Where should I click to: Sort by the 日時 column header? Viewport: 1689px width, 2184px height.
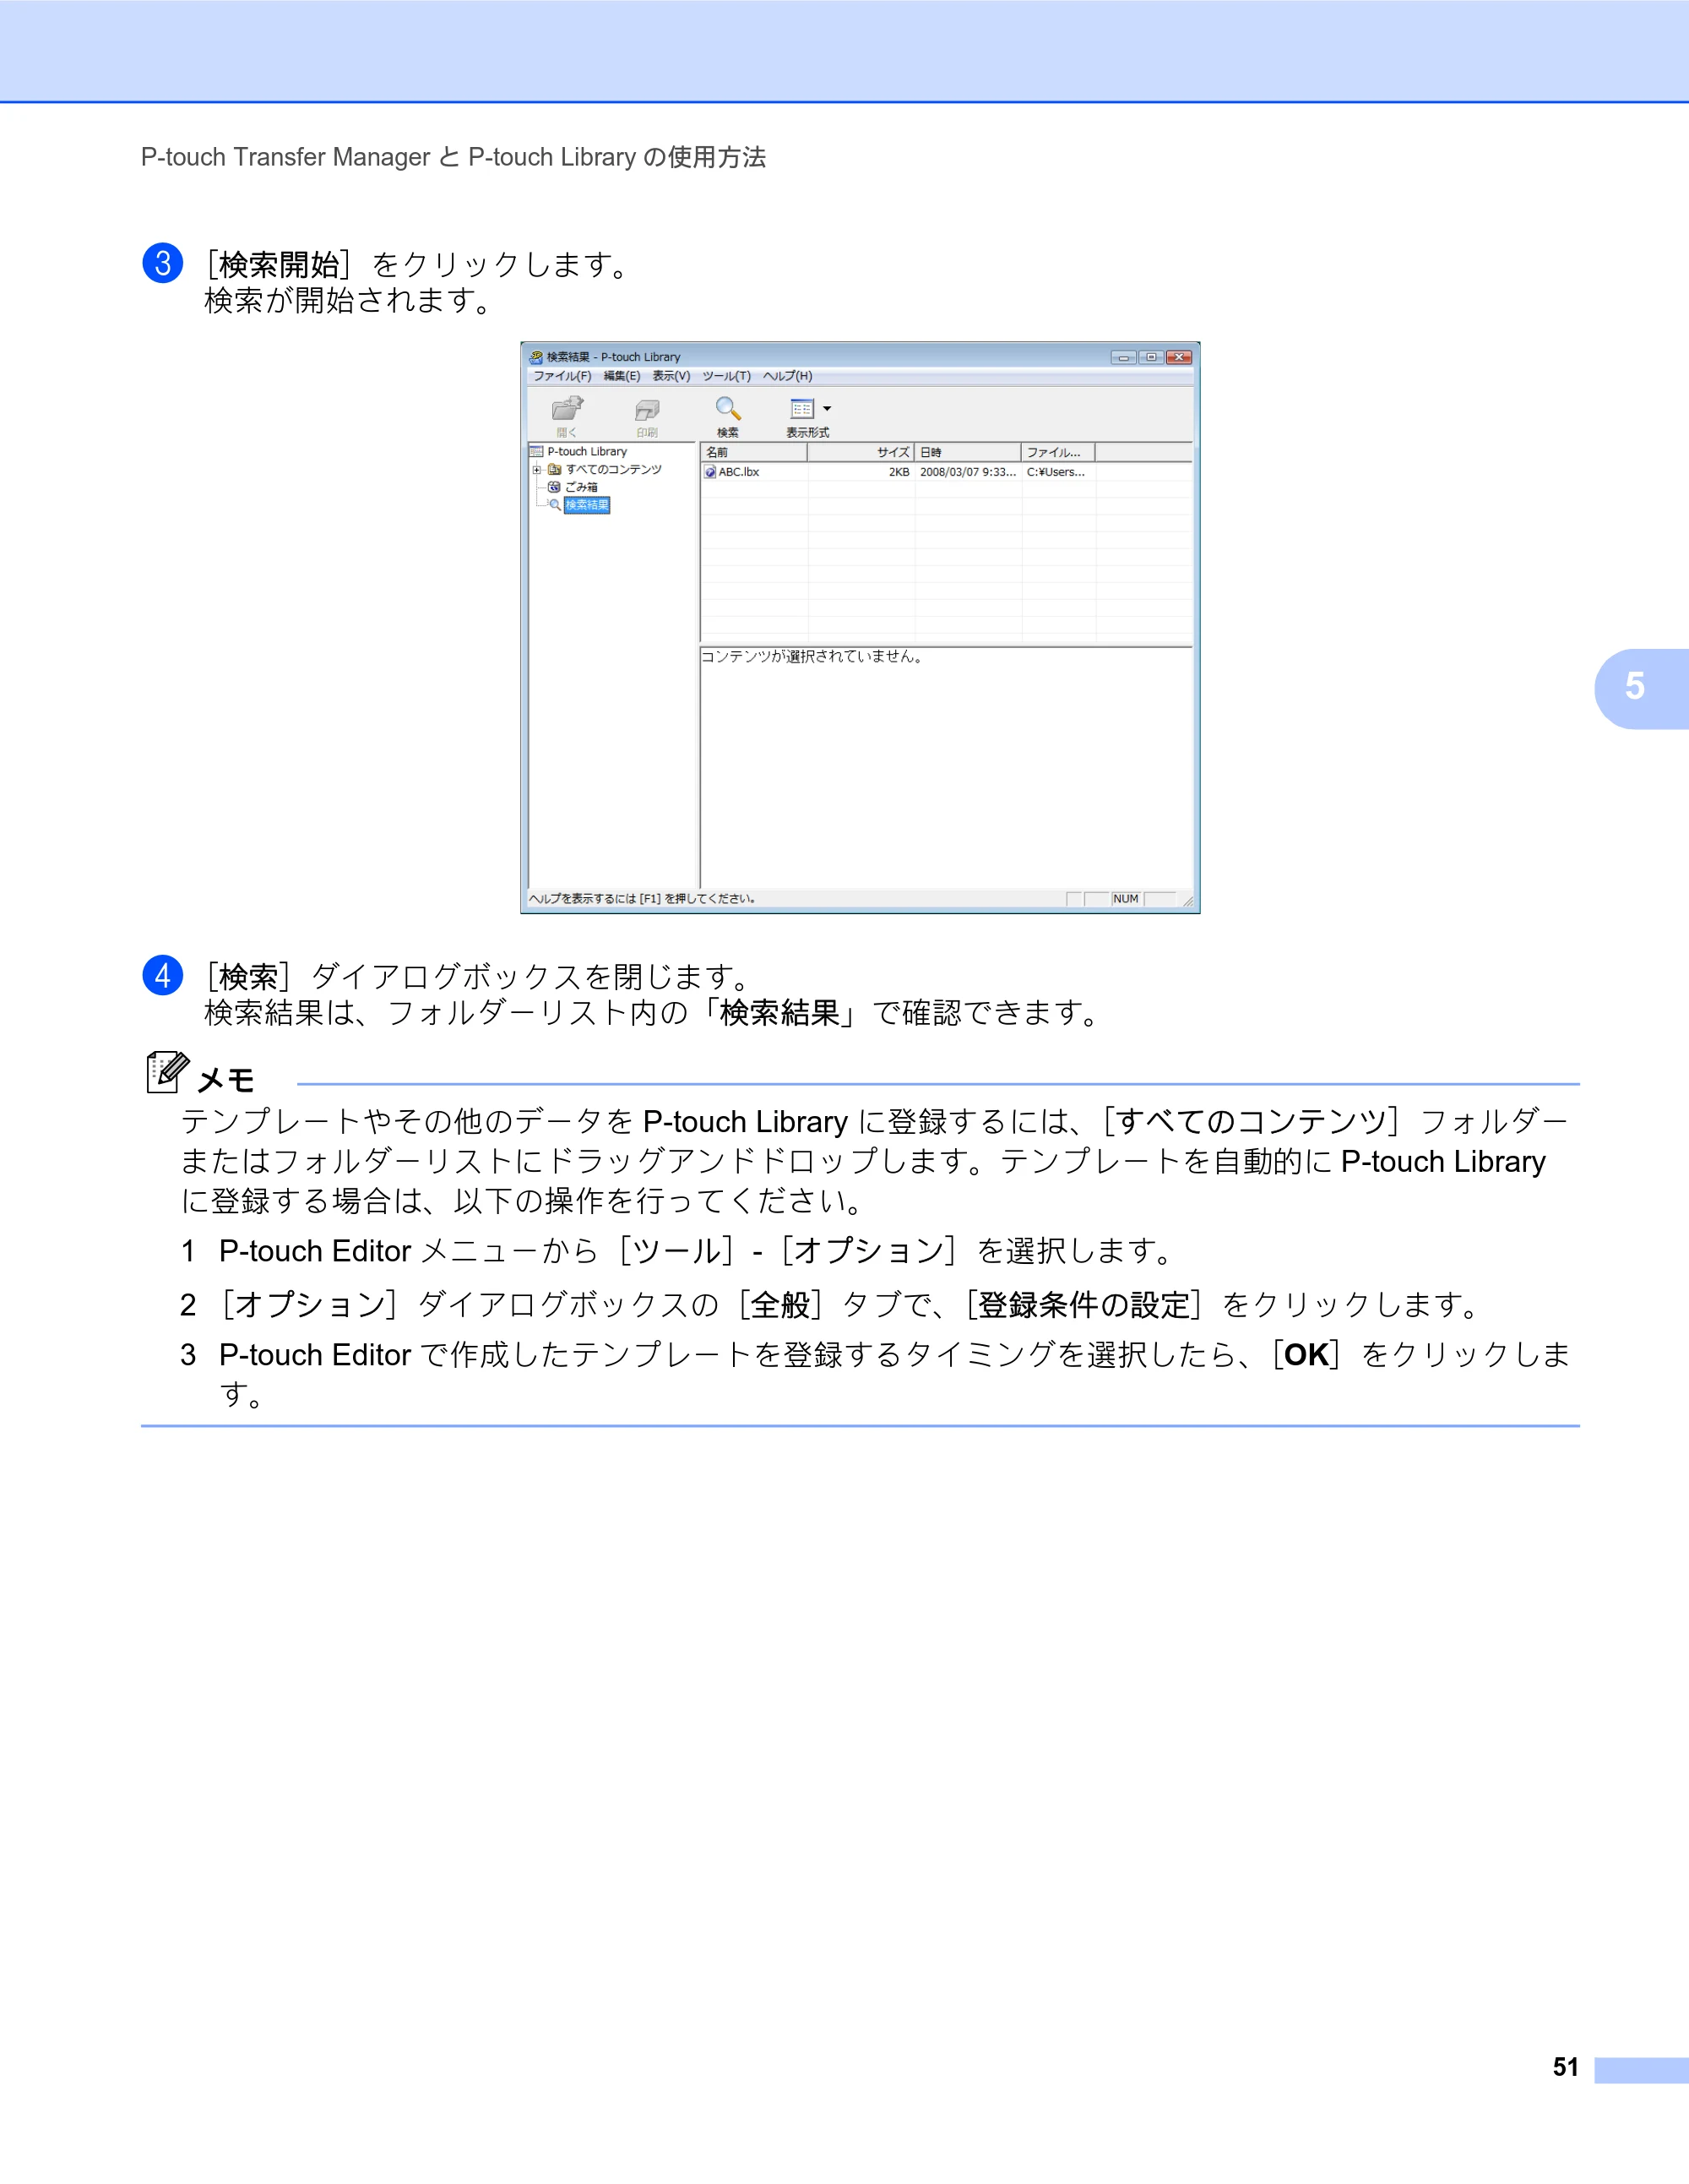pyautogui.click(x=968, y=452)
